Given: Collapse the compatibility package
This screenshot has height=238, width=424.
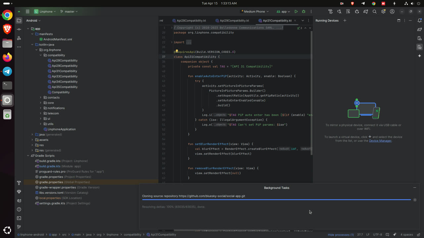Looking at the screenshot, I should tap(41, 55).
